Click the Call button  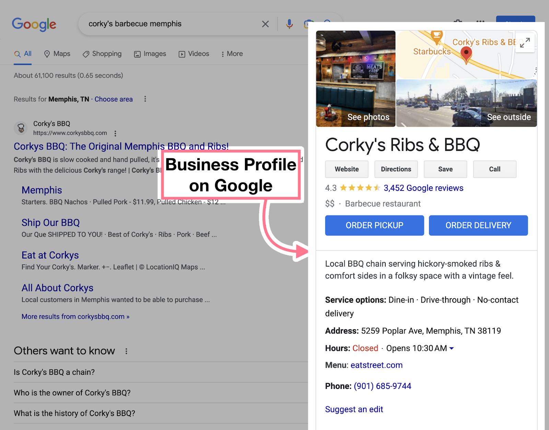tap(495, 169)
